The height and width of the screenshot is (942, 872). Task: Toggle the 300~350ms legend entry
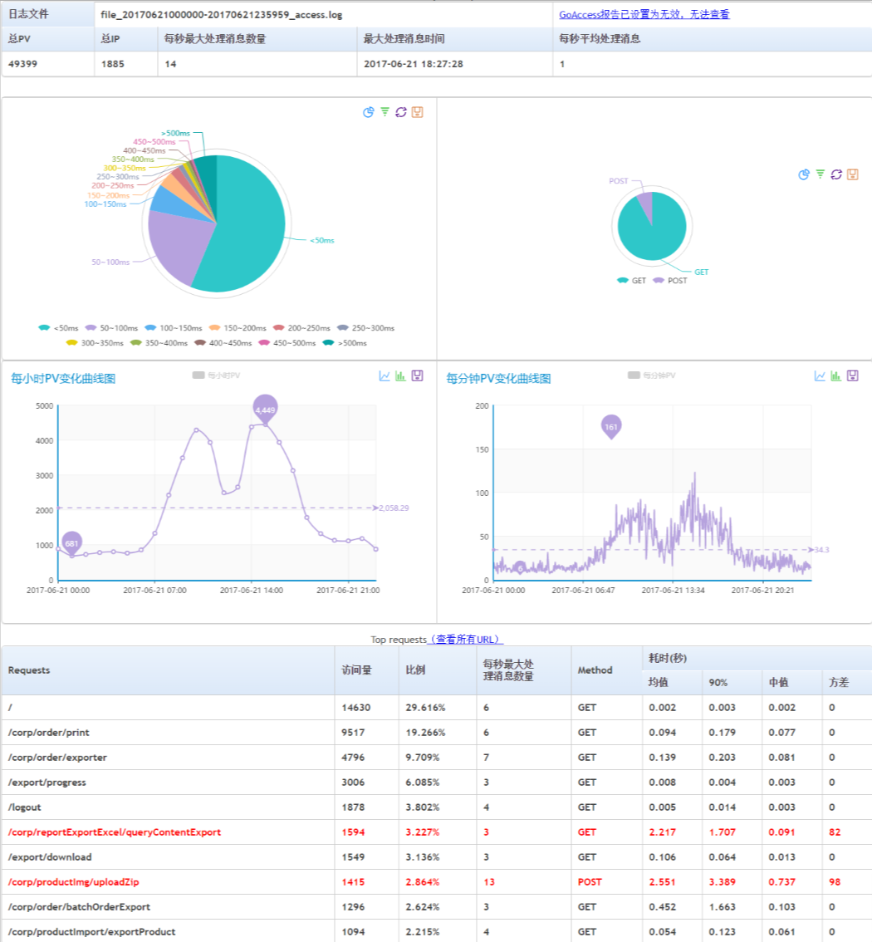coord(95,343)
